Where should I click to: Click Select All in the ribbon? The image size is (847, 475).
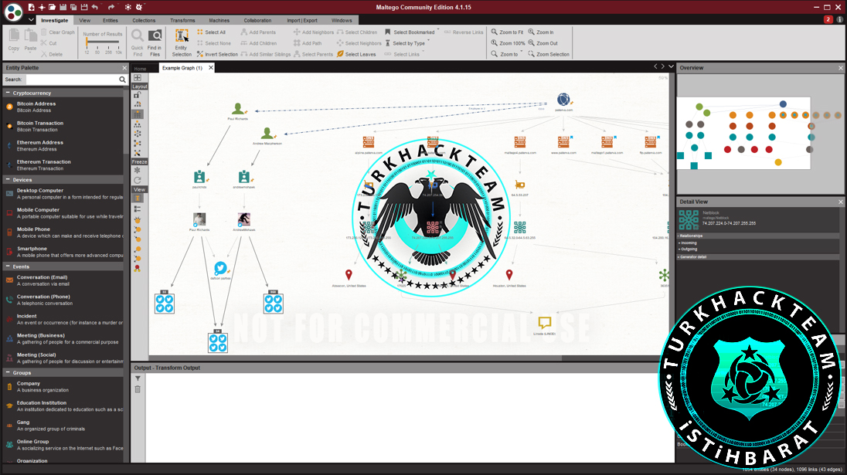[211, 32]
